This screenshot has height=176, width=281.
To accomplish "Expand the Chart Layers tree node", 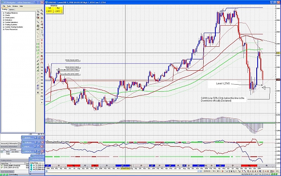I will point(4,18).
